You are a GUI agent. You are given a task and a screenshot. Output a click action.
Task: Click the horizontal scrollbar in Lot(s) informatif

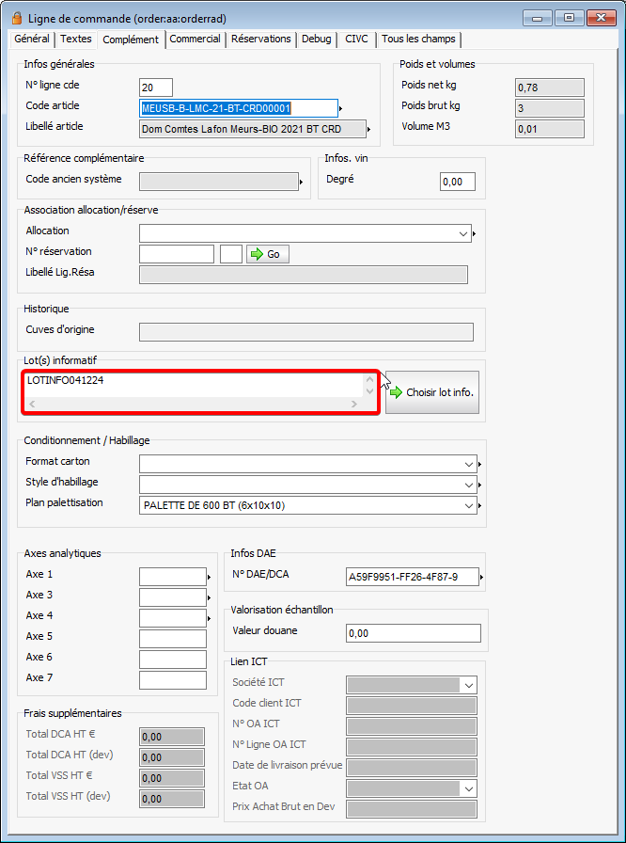pyautogui.click(x=193, y=404)
